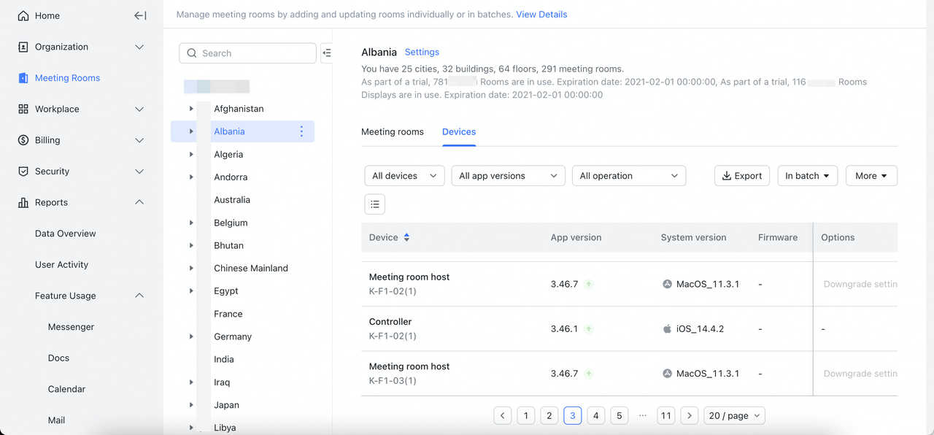Screen dimensions: 934x435
Task: Expand the Afghanistan tree node
Action: point(191,109)
